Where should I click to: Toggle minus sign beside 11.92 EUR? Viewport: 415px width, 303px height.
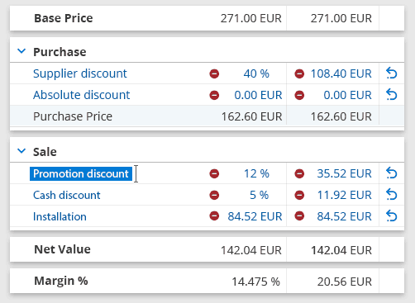click(x=299, y=195)
